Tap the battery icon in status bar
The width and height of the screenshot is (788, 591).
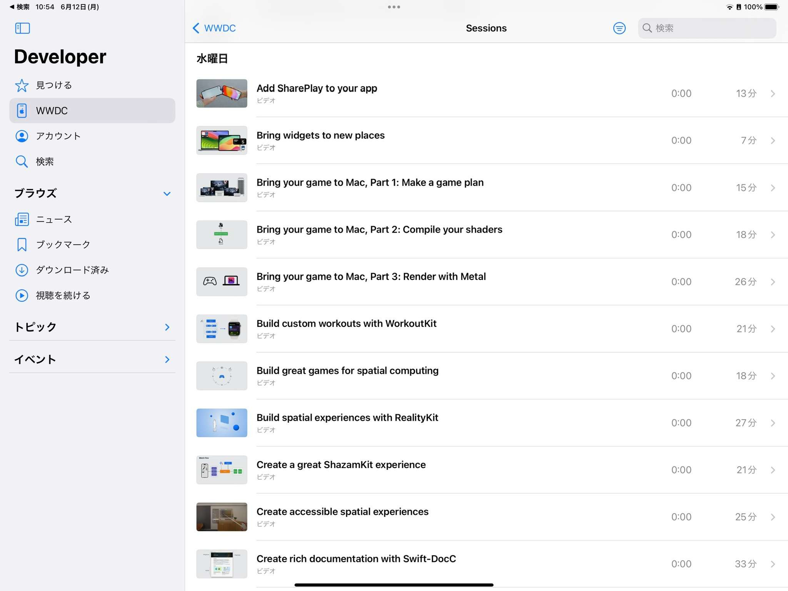click(x=772, y=7)
